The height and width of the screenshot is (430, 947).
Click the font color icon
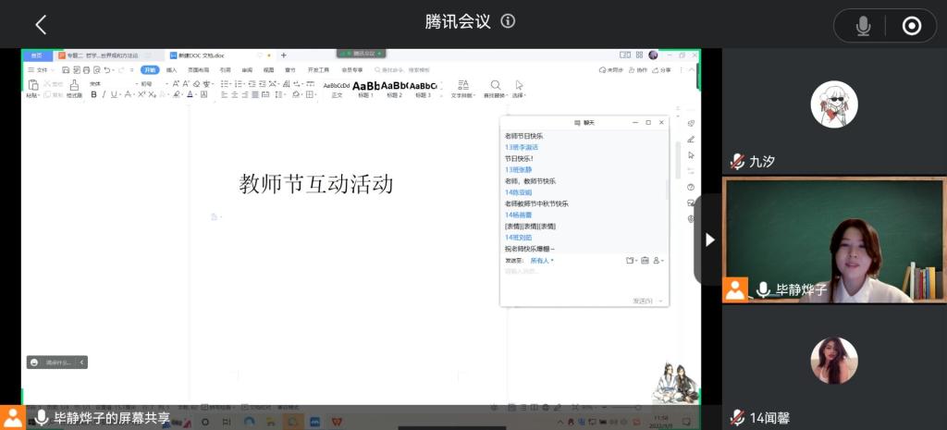point(191,94)
